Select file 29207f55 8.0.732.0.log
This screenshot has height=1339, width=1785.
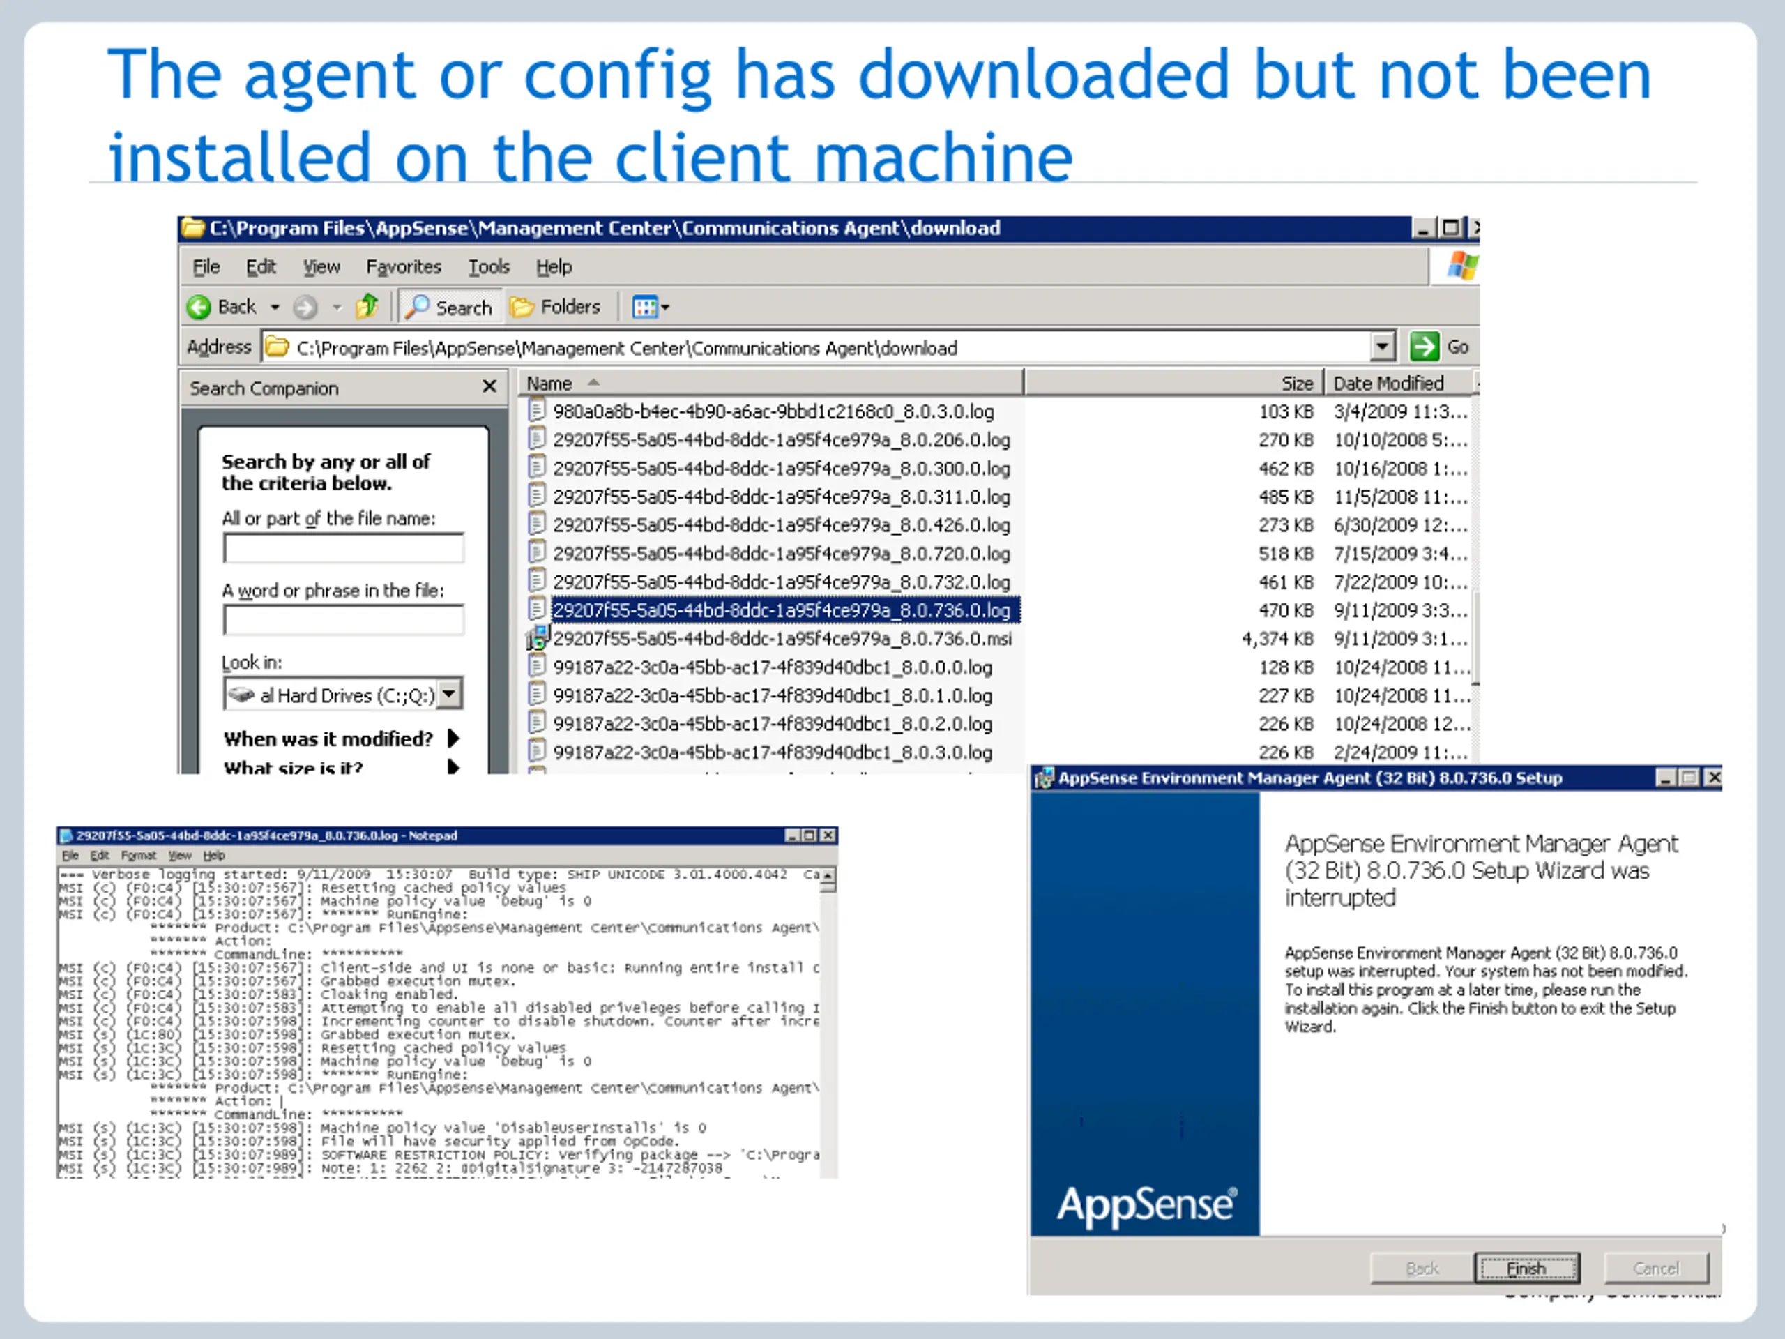781,582
